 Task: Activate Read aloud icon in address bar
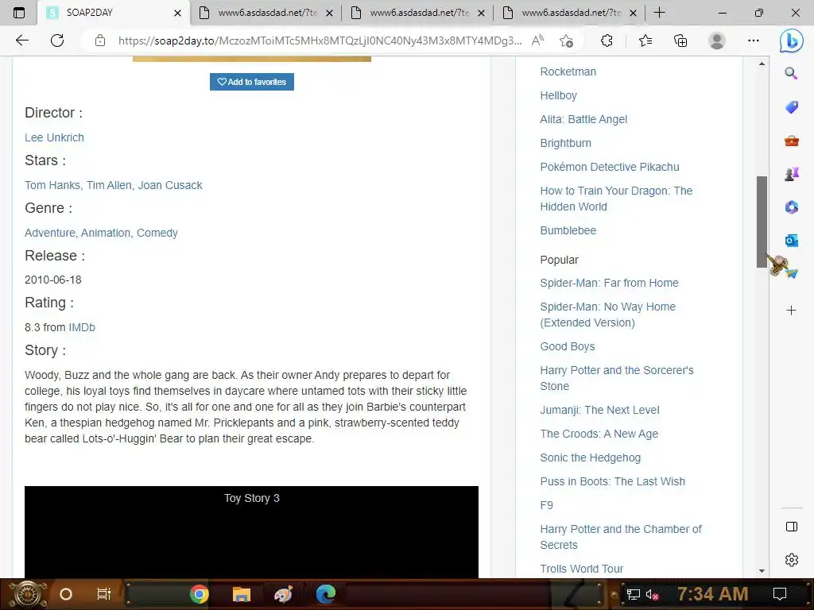tap(537, 41)
